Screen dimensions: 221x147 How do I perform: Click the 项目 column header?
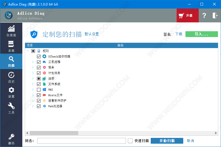(29, 45)
